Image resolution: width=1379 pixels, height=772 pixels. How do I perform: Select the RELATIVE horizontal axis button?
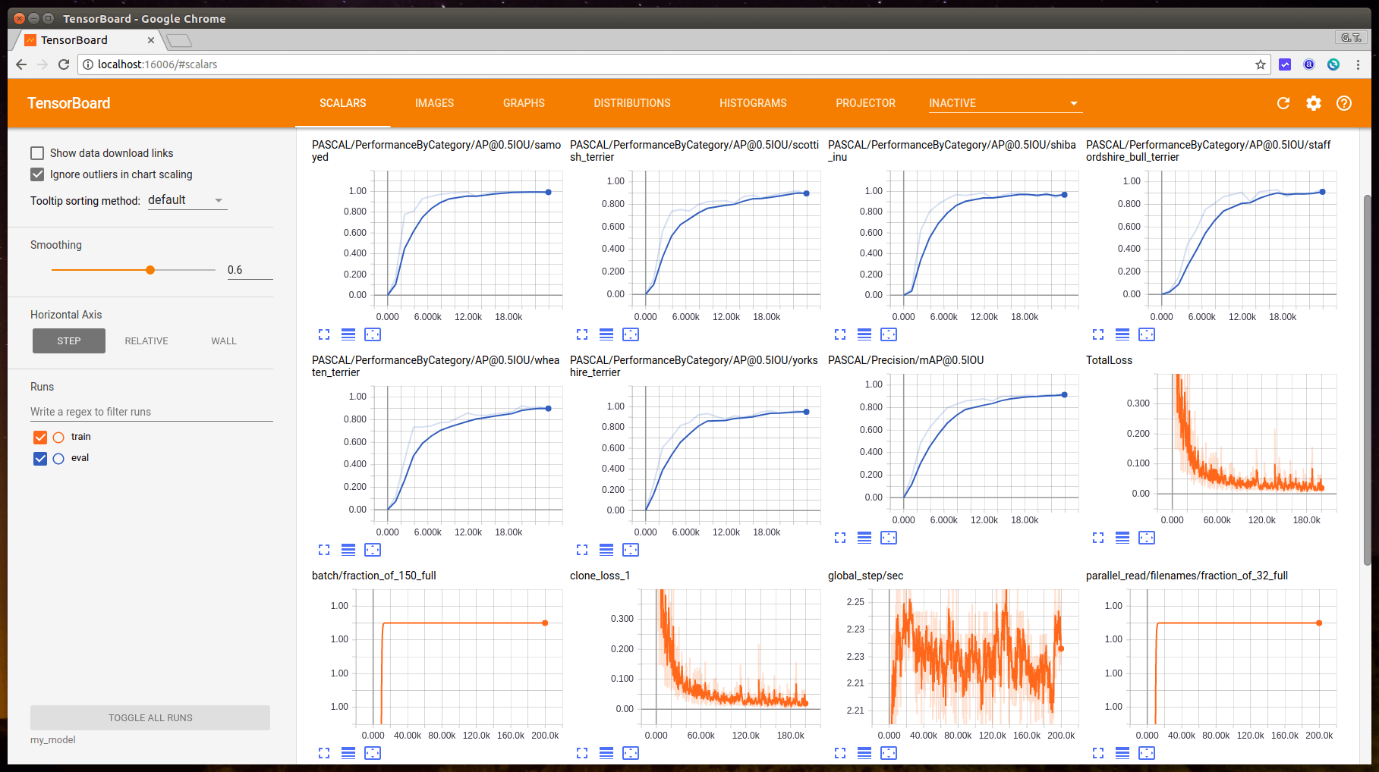coord(146,341)
